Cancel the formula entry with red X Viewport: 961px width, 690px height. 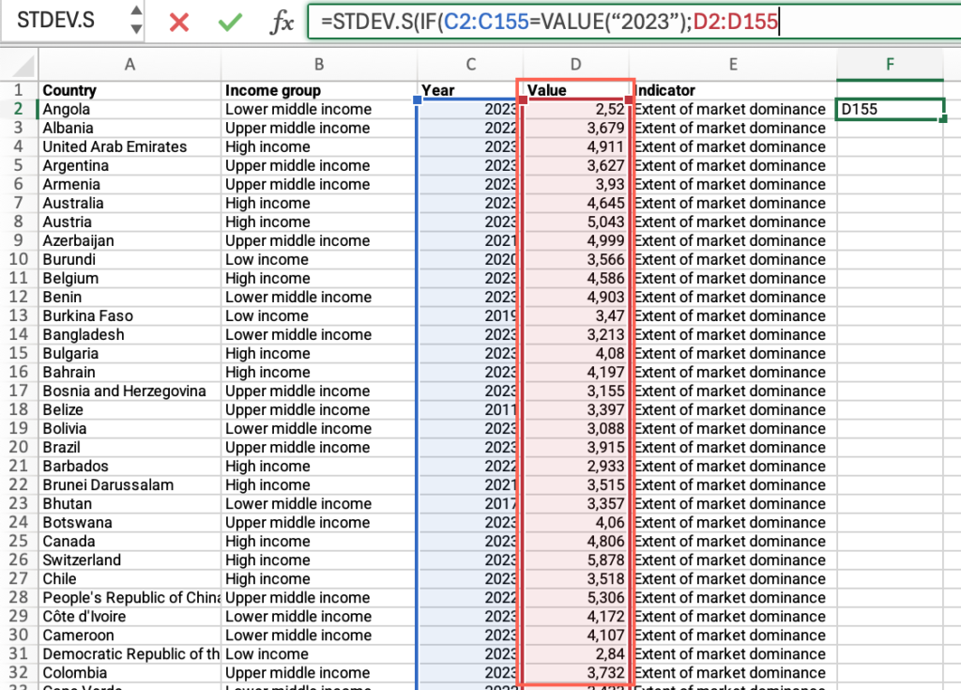coord(179,23)
